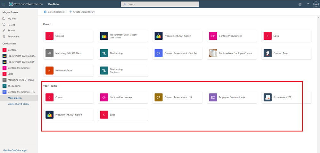320x153 pixels.
Task: Open Contoso New Employee Comm coffee thumbnail card
Action: (232, 53)
